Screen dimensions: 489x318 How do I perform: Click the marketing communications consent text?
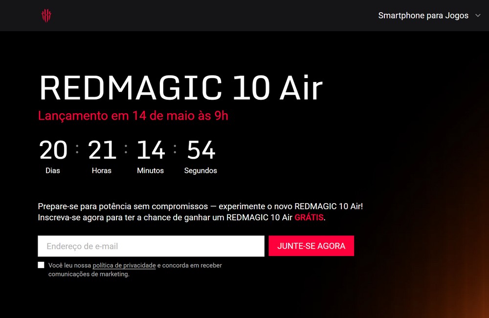135,270
